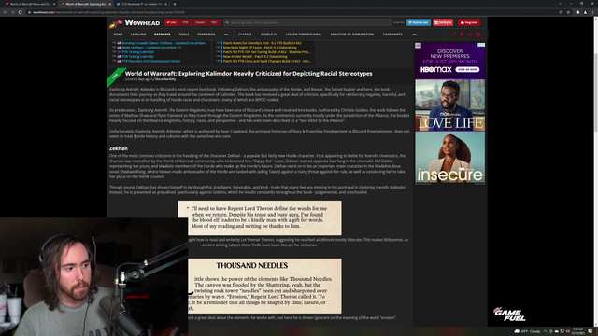Image resolution: width=598 pixels, height=336 pixels.
Task: Open the Diablo II nav item
Action: (268, 35)
